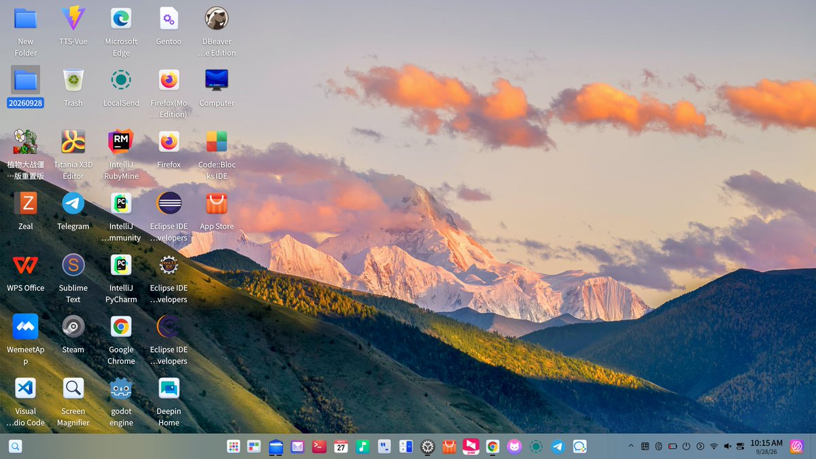Viewport: 816px width, 459px height.
Task: Launch Steam from the desktop
Action: click(73, 326)
